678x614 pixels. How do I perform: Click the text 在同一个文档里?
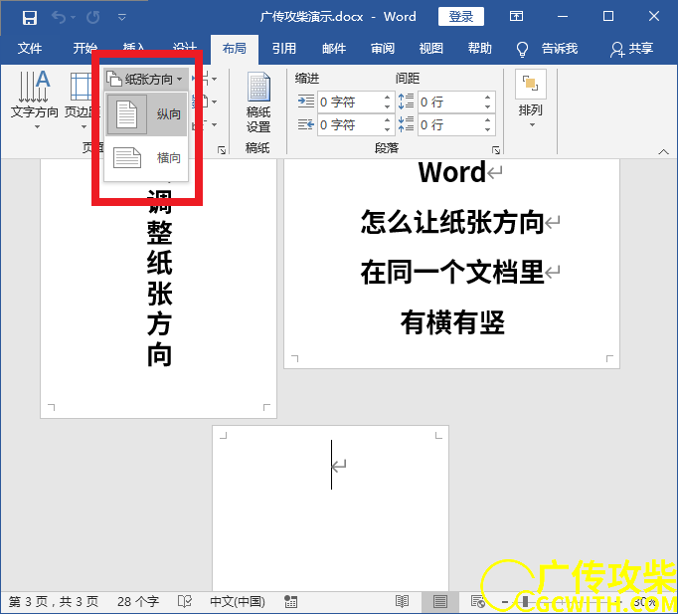[452, 272]
